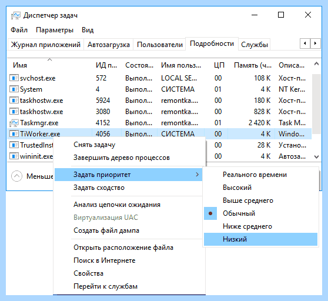Click TiWorker.exe process name
328x301 pixels.
[40, 134]
